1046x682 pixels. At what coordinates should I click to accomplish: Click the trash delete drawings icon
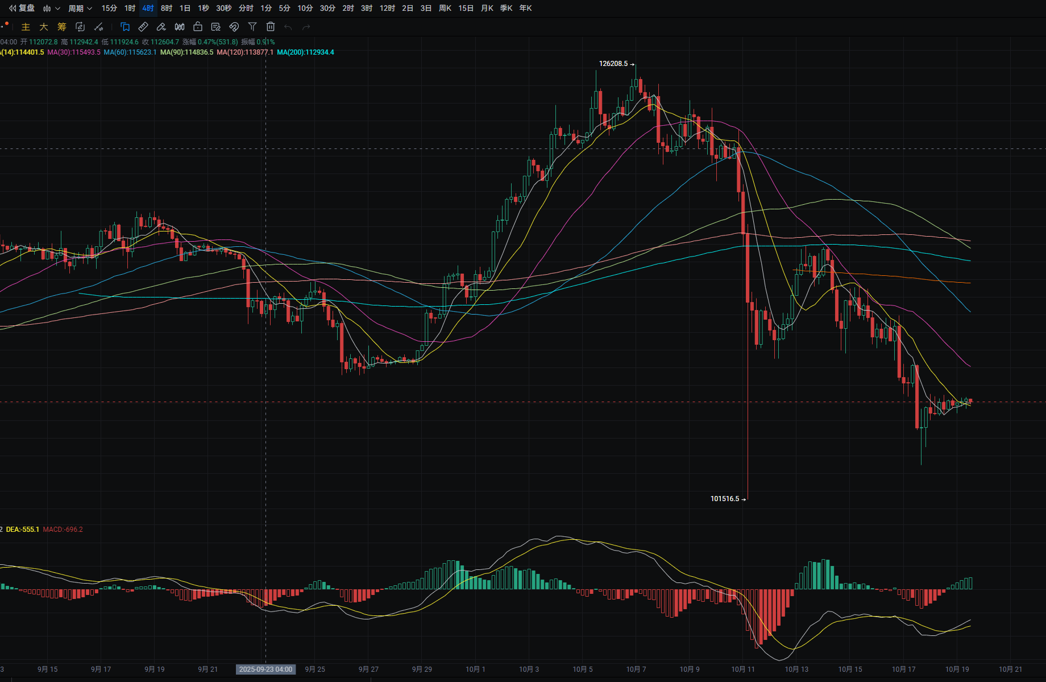pyautogui.click(x=271, y=27)
